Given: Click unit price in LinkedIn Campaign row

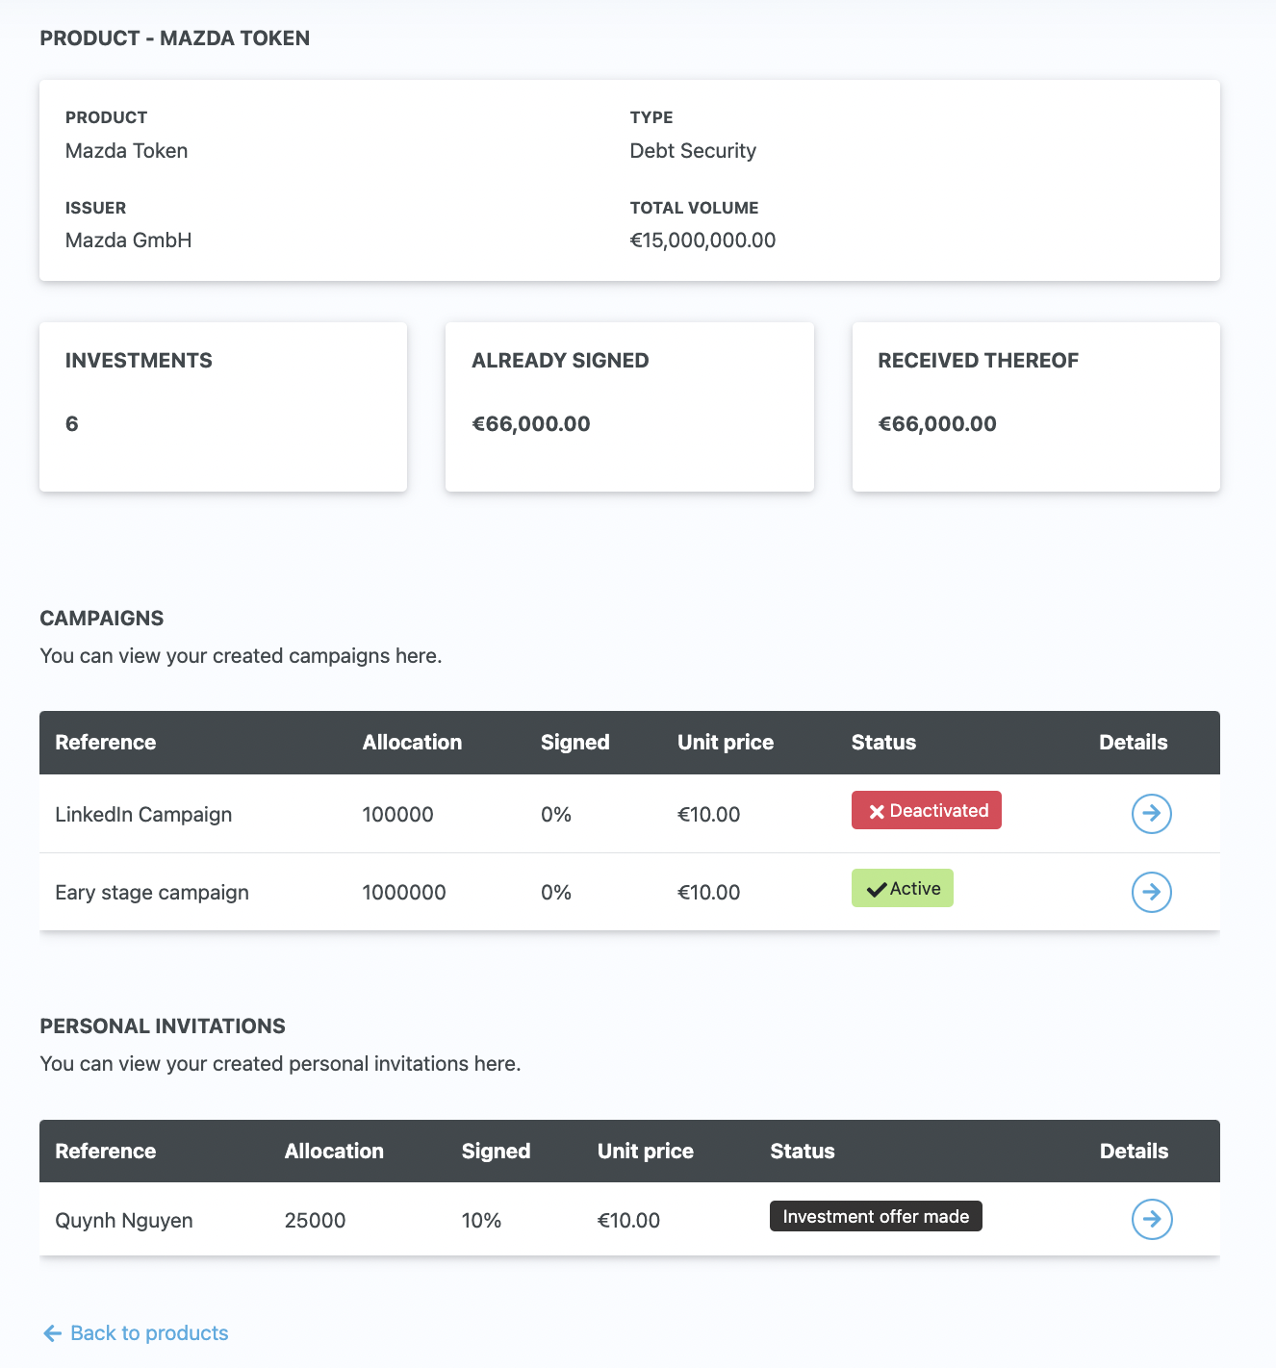Looking at the screenshot, I should (709, 814).
